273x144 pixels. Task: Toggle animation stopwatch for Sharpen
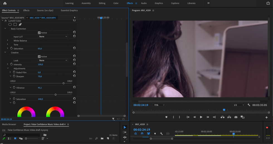14,76
